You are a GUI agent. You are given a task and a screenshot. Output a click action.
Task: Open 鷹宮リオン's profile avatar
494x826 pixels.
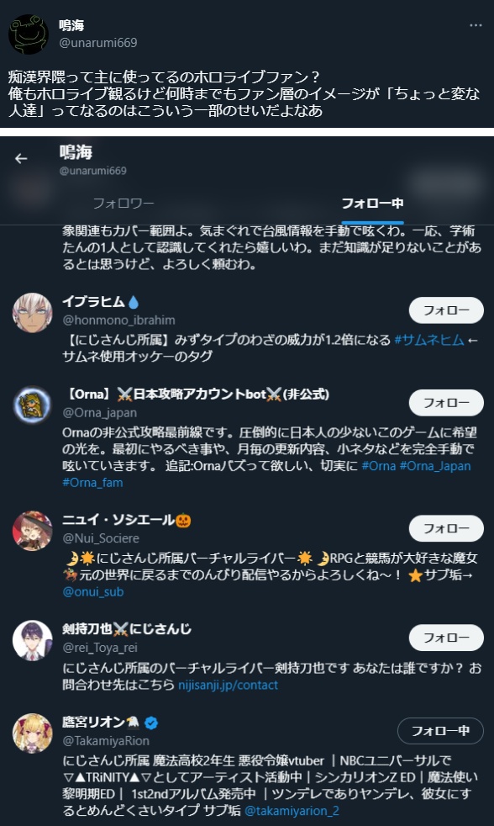[33, 733]
